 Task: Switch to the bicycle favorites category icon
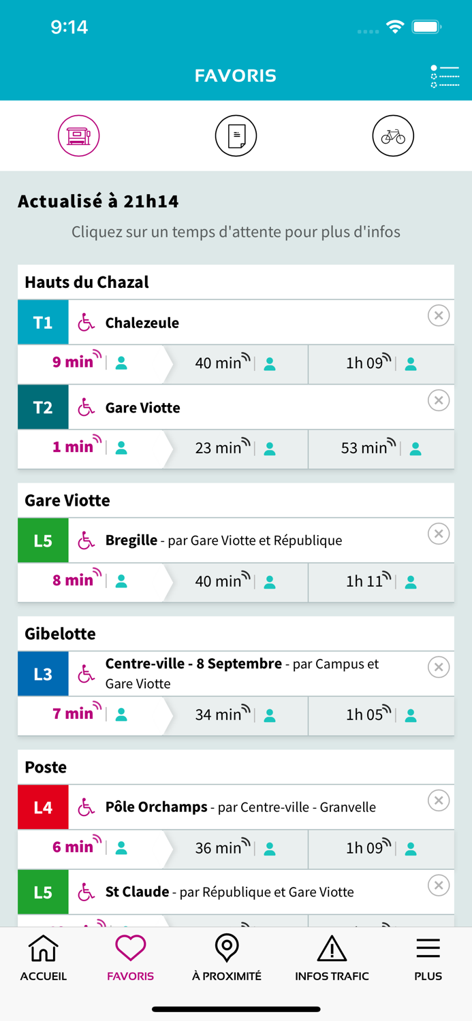point(393,135)
